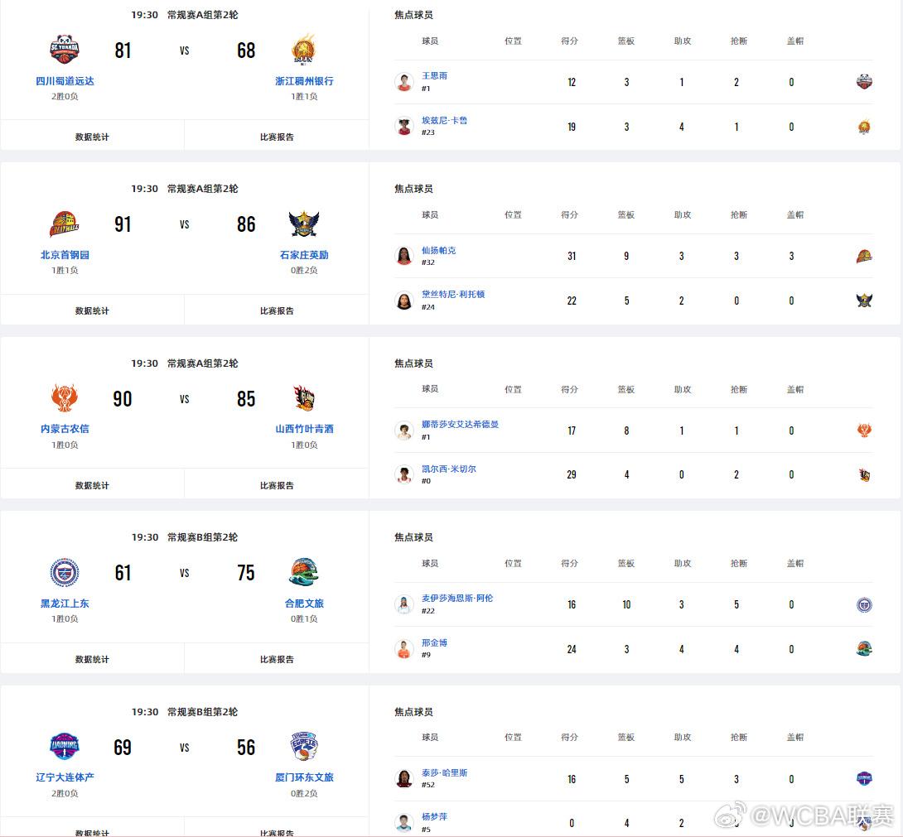Click the 浙江稠州银行 team logo
The width and height of the screenshot is (903, 837).
(x=304, y=49)
